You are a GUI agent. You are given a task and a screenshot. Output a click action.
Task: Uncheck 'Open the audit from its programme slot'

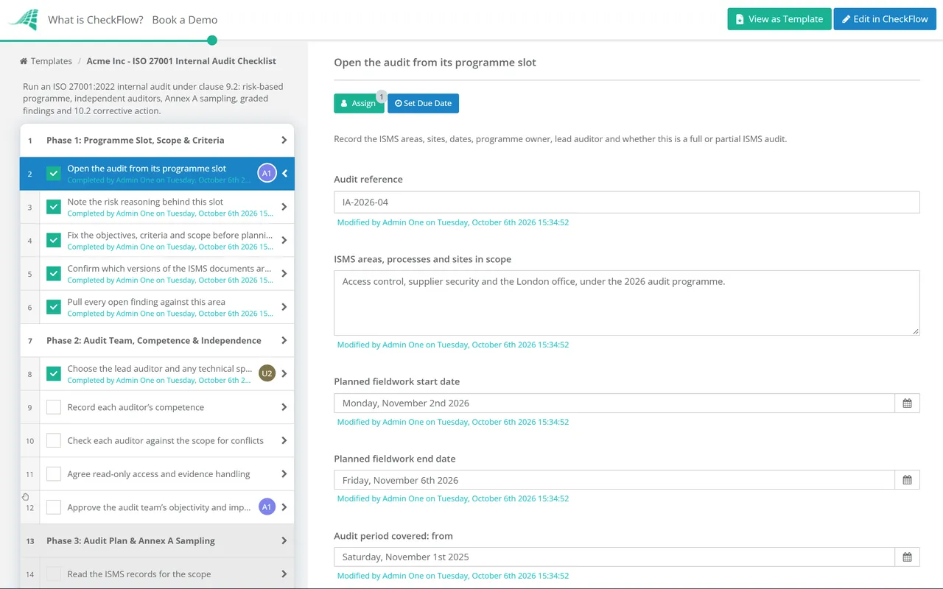coord(54,174)
